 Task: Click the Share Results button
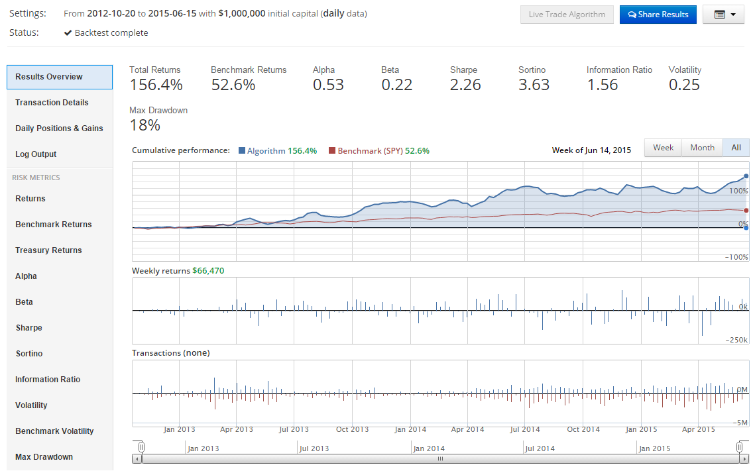coord(658,15)
